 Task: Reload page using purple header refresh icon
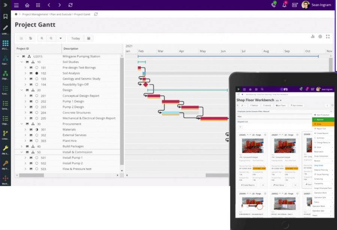70,5
